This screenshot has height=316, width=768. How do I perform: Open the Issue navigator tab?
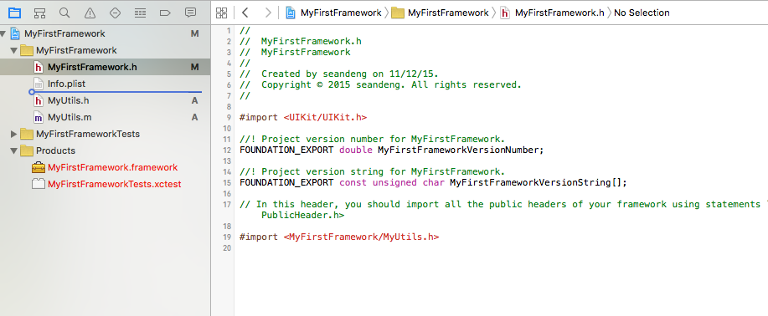(90, 13)
